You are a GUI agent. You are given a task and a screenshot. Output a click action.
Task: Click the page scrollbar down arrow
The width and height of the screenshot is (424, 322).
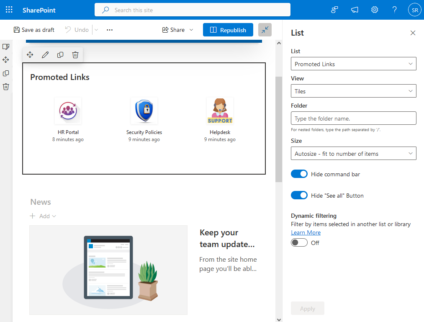coord(279,319)
